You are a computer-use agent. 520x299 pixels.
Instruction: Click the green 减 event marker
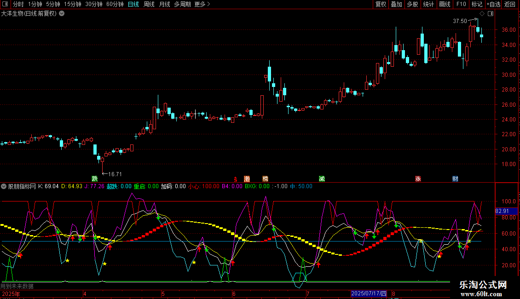322,178
